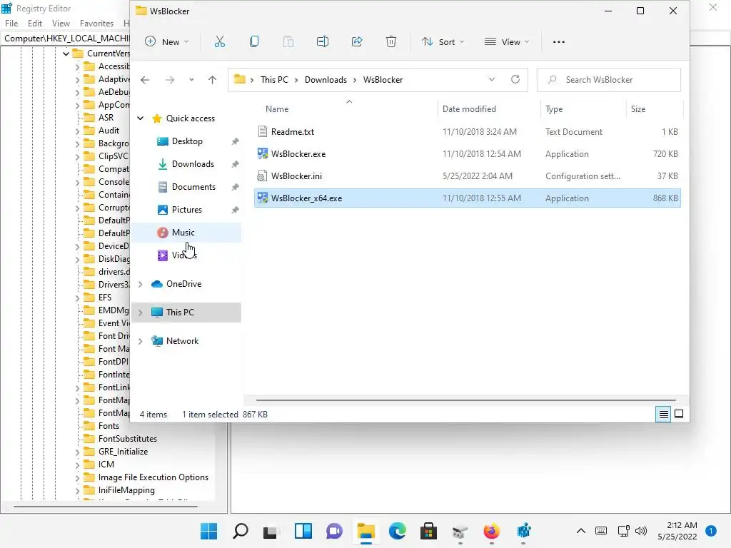Screen dimensions: 731x548
Task: Click This PC in address breadcrumb
Action: click(x=274, y=80)
